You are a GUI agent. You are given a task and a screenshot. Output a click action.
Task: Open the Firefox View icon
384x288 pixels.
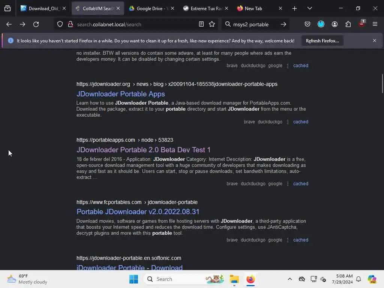(x=7, y=9)
